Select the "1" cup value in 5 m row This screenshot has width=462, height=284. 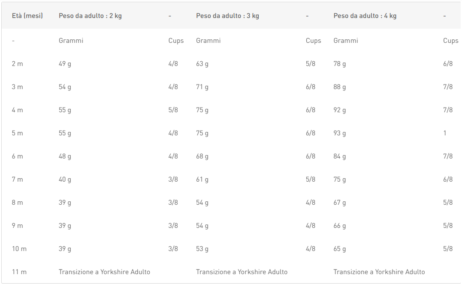coord(445,133)
